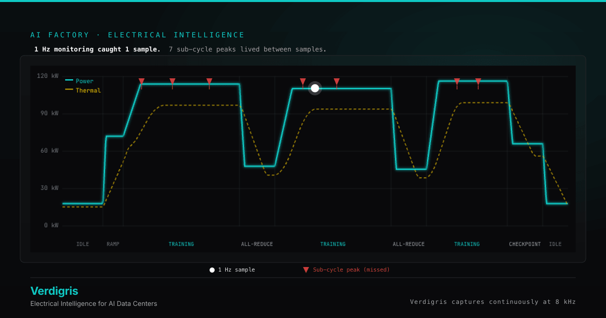Click red peak marker just right of white sample dot
Image resolution: width=606 pixels, height=318 pixels.
(x=337, y=81)
